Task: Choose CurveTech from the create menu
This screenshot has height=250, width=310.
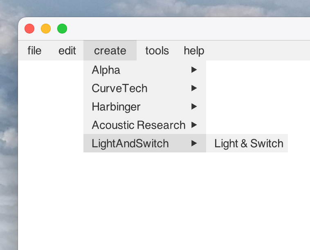Action: (x=119, y=88)
